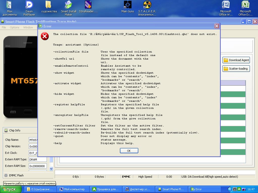The height and width of the screenshot is (193, 258).
Task: Close the Error dialog window
Action: pyautogui.click(x=216, y=26)
